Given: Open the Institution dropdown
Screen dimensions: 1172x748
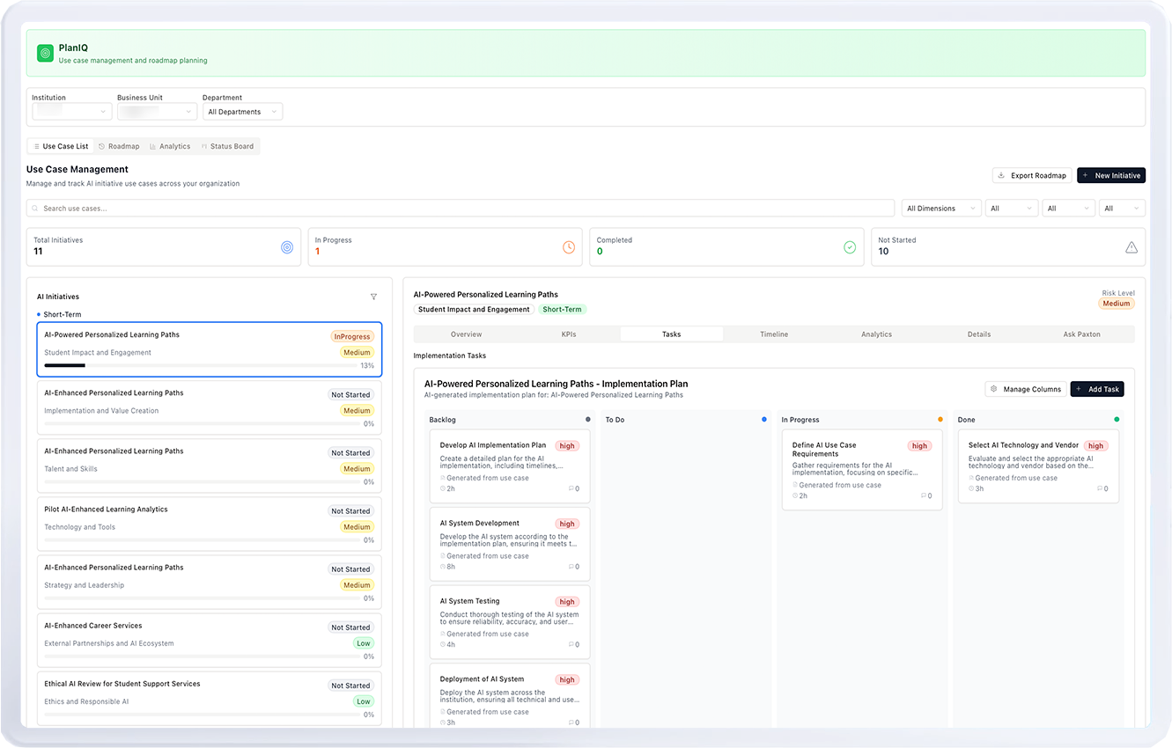Looking at the screenshot, I should point(71,112).
